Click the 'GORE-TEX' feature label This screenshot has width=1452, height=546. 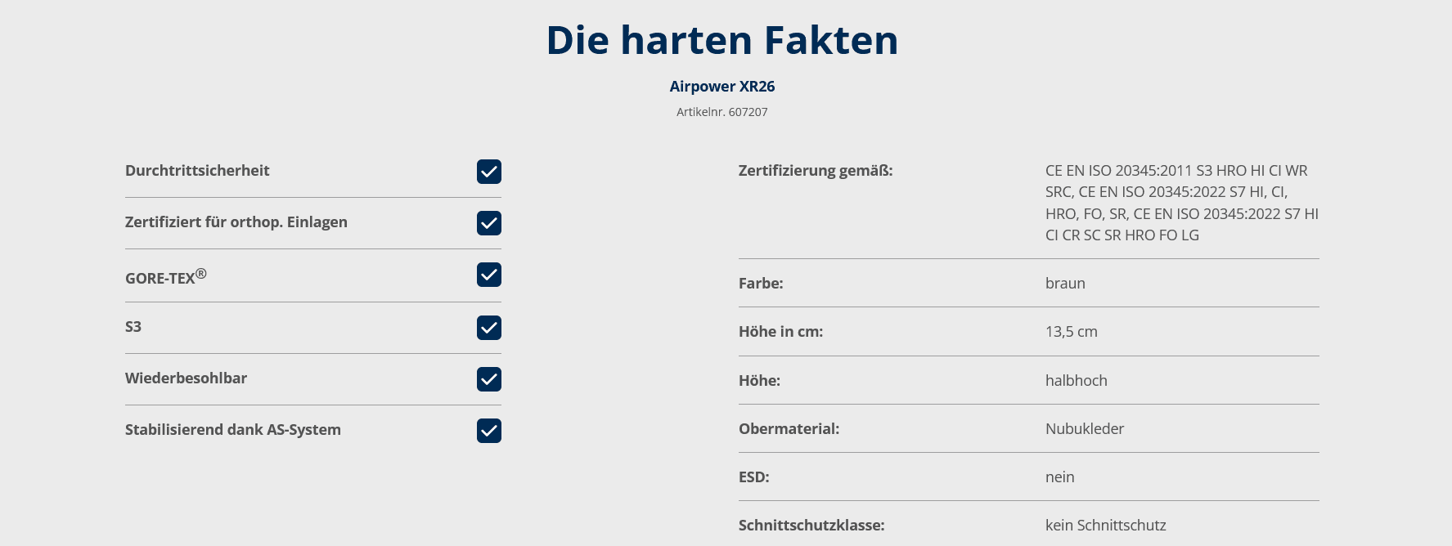166,276
